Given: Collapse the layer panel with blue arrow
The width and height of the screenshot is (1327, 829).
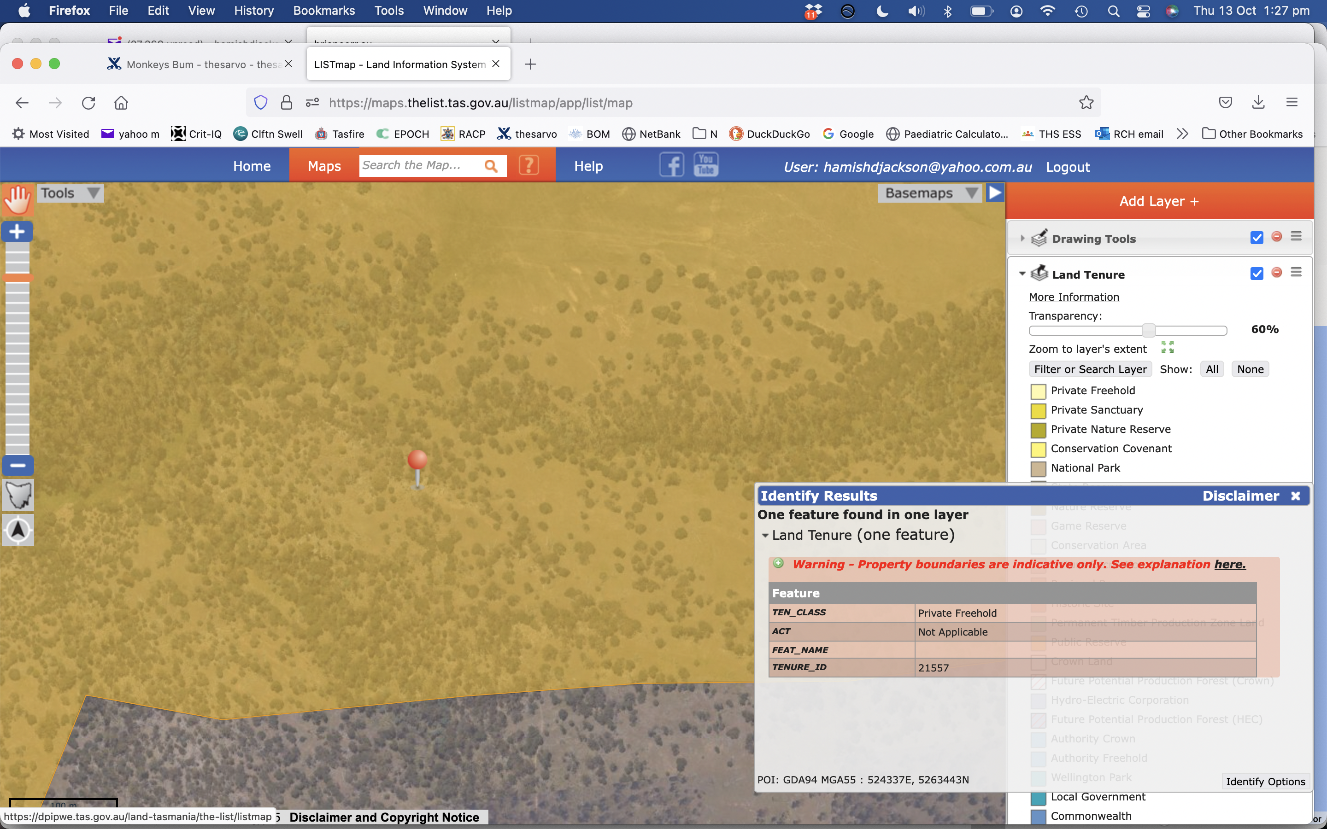Looking at the screenshot, I should [x=995, y=193].
